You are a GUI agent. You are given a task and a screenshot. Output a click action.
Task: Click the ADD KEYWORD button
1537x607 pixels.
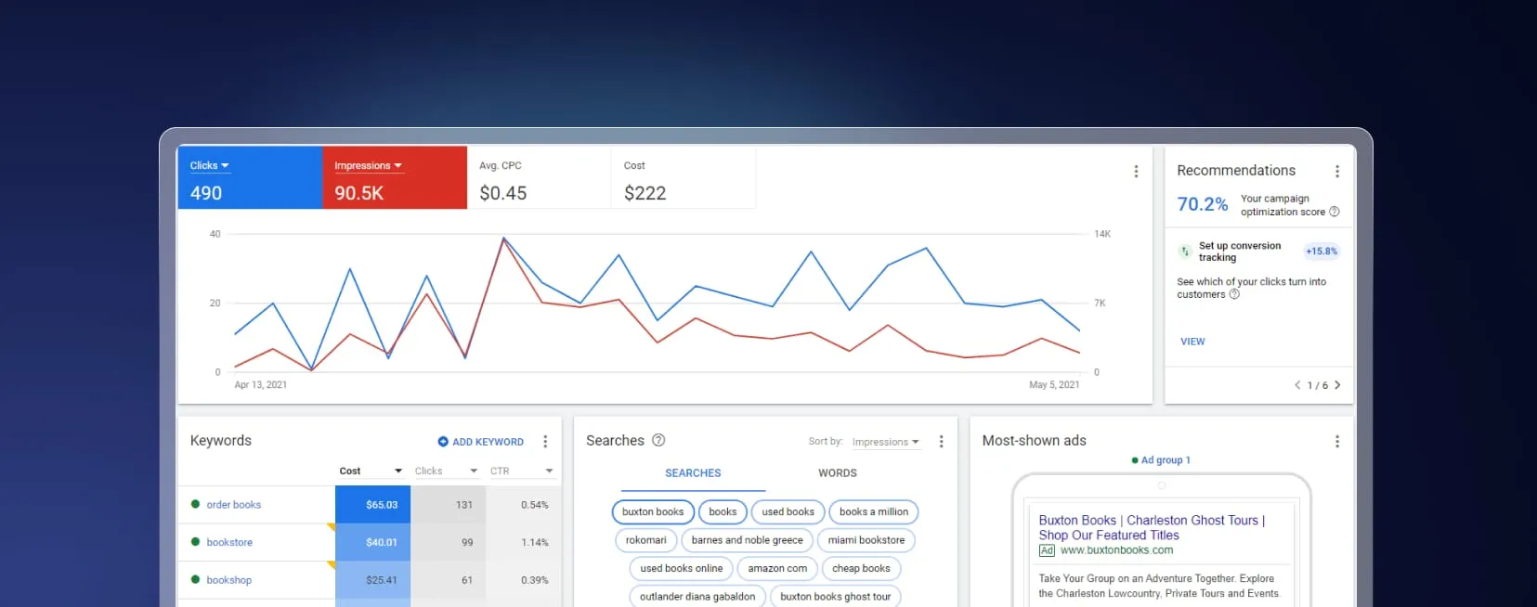(481, 442)
